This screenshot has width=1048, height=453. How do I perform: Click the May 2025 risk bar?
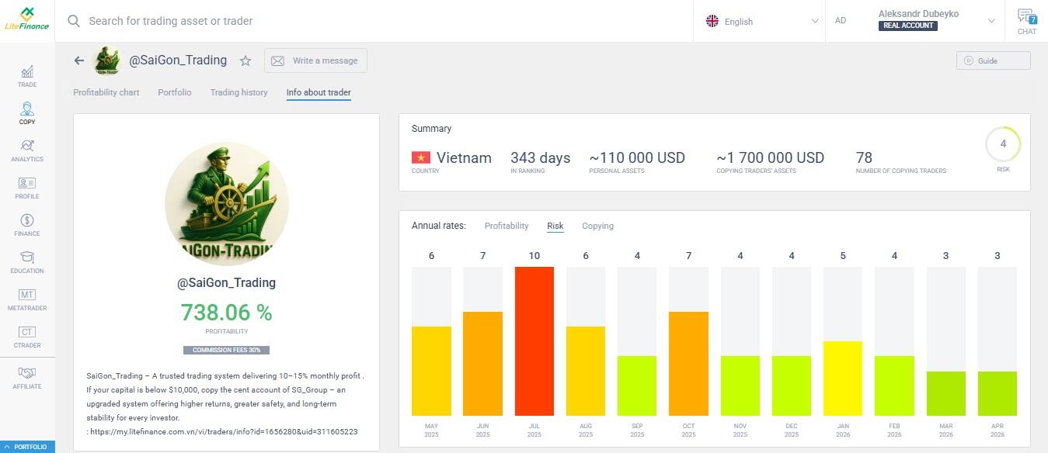(x=431, y=371)
